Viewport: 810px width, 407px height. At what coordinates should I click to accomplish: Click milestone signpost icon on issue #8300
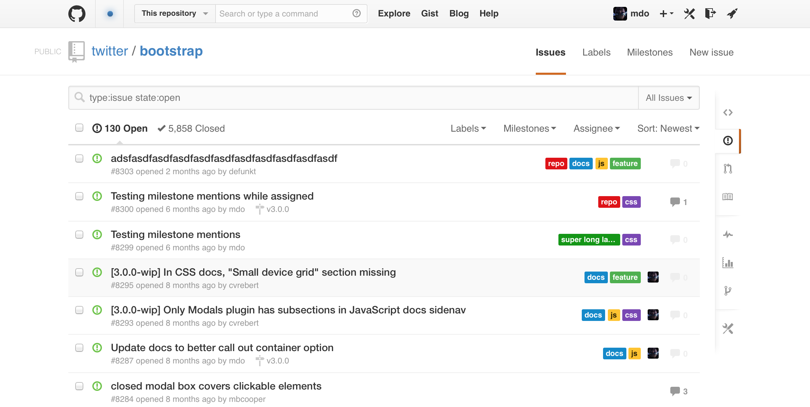[260, 209]
